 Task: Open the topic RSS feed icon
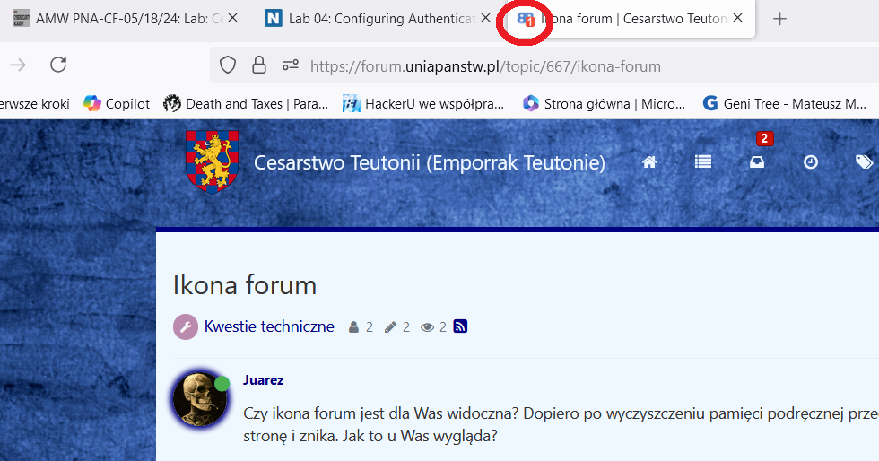click(x=460, y=326)
